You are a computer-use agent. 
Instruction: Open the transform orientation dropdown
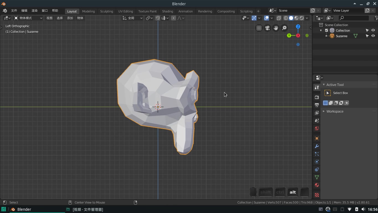pyautogui.click(x=132, y=18)
